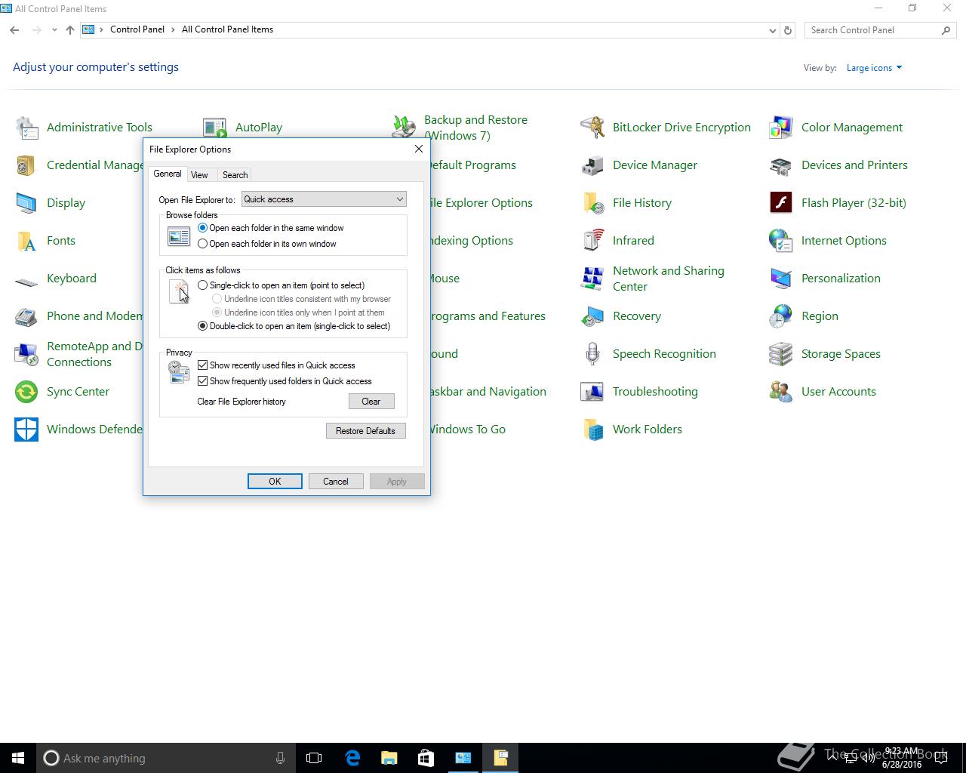Image resolution: width=966 pixels, height=773 pixels.
Task: Click the Search Control Panel field
Action: pyautogui.click(x=873, y=30)
